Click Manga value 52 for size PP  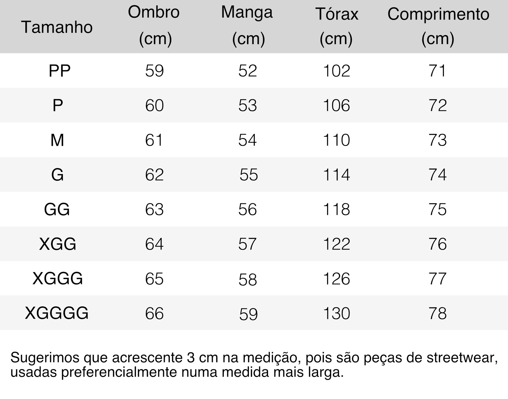tap(248, 71)
